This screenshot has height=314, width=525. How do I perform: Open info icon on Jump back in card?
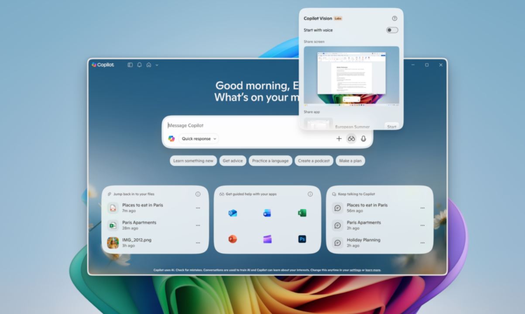coord(198,194)
